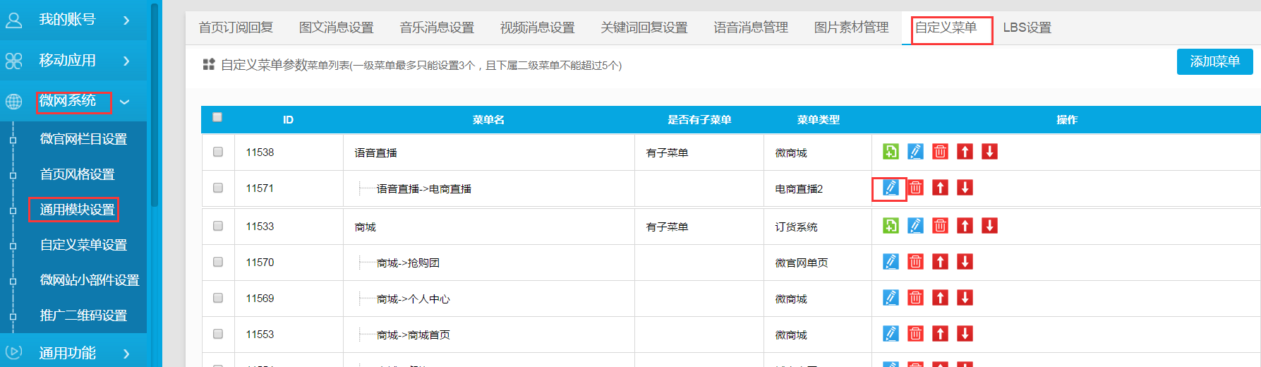Click the 通用功能 play-circle icon
The image size is (1261, 367).
coord(13,351)
